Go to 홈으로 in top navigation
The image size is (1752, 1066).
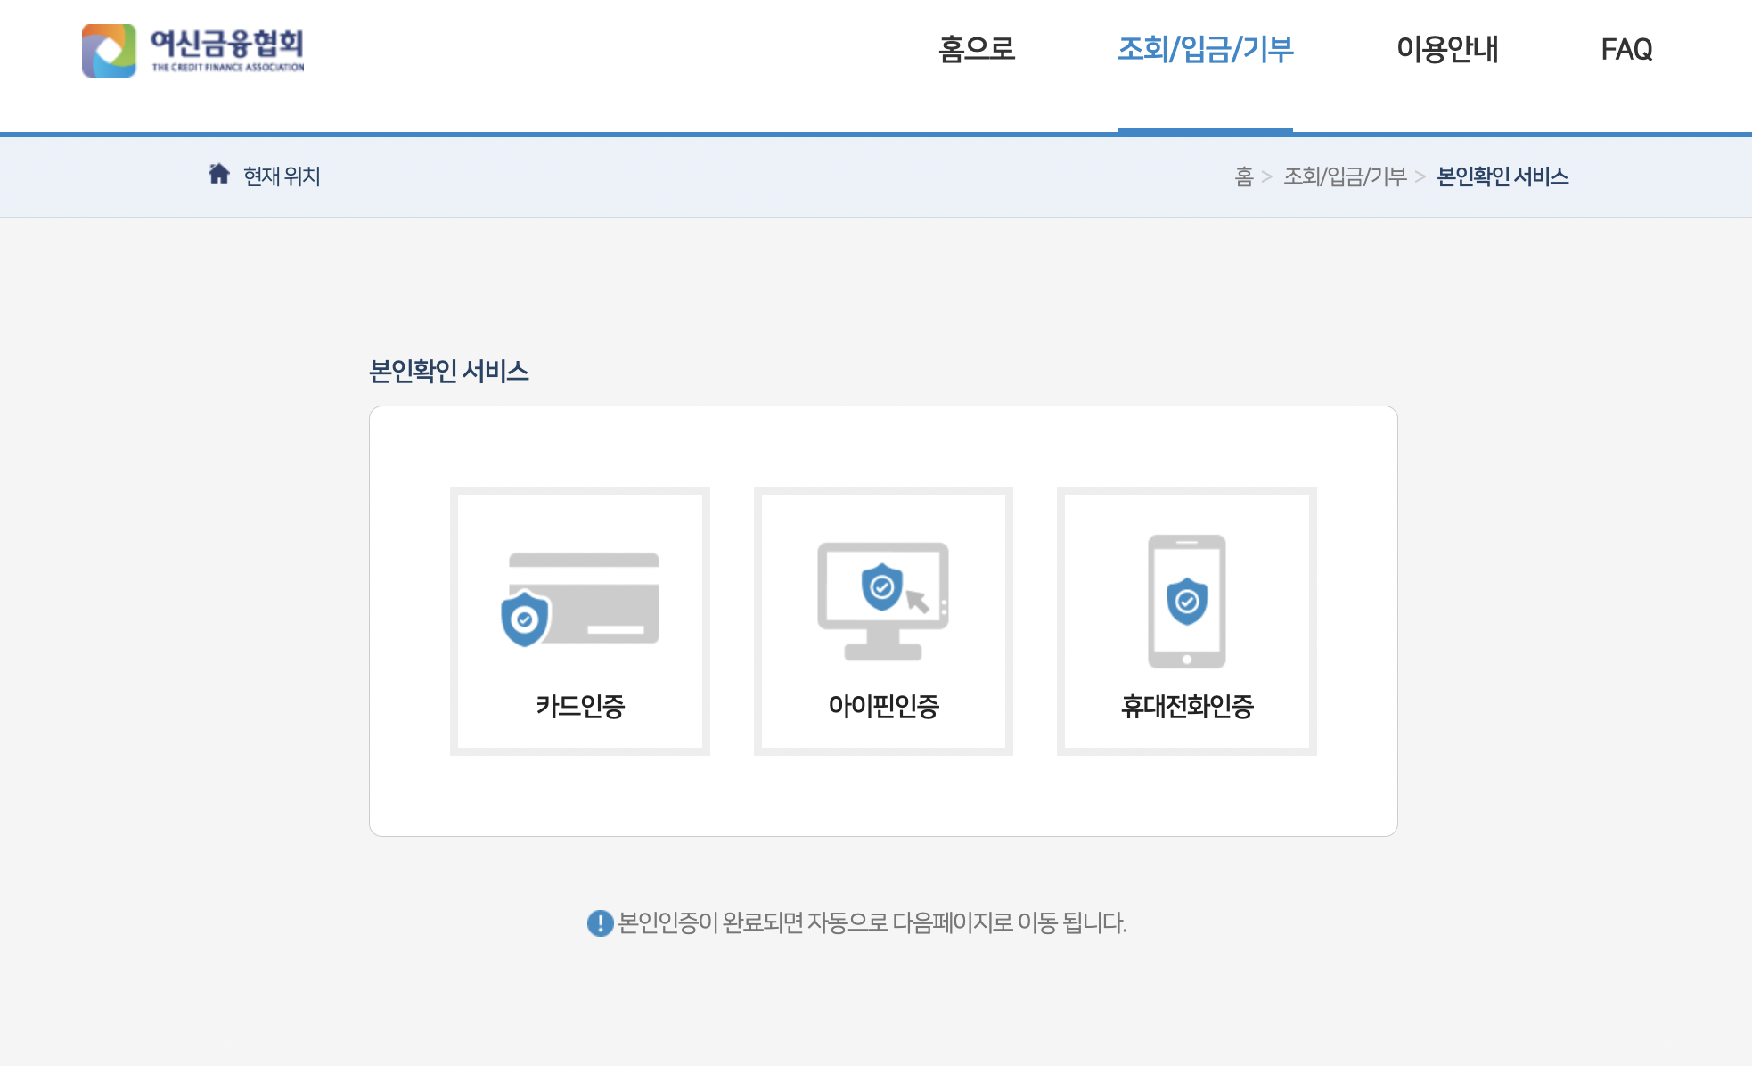(977, 49)
